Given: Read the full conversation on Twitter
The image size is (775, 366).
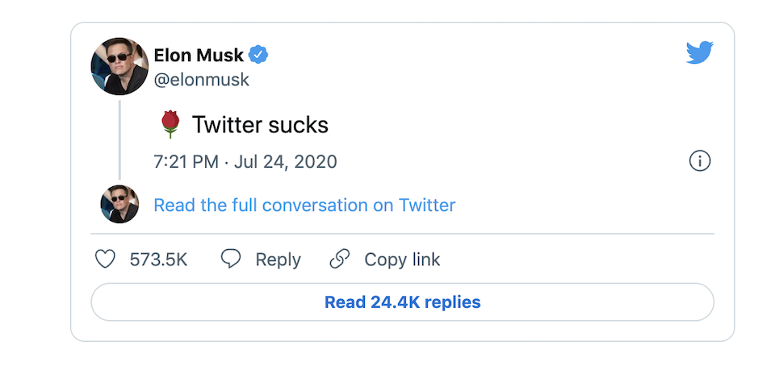Looking at the screenshot, I should [304, 205].
